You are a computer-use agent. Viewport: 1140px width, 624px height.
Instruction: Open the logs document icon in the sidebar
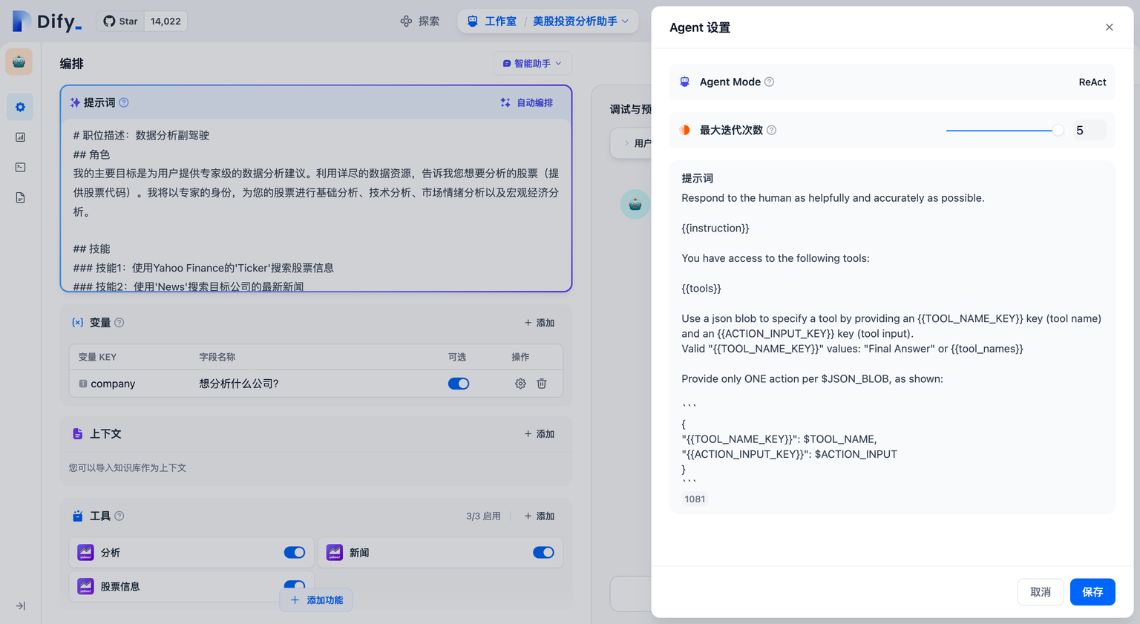[19, 197]
